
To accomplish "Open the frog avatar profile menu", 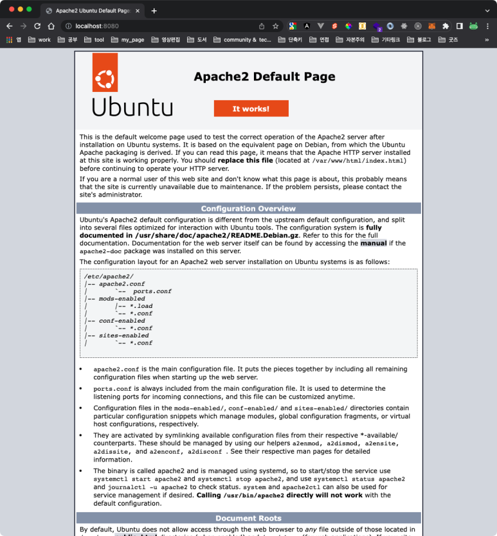I will [473, 26].
